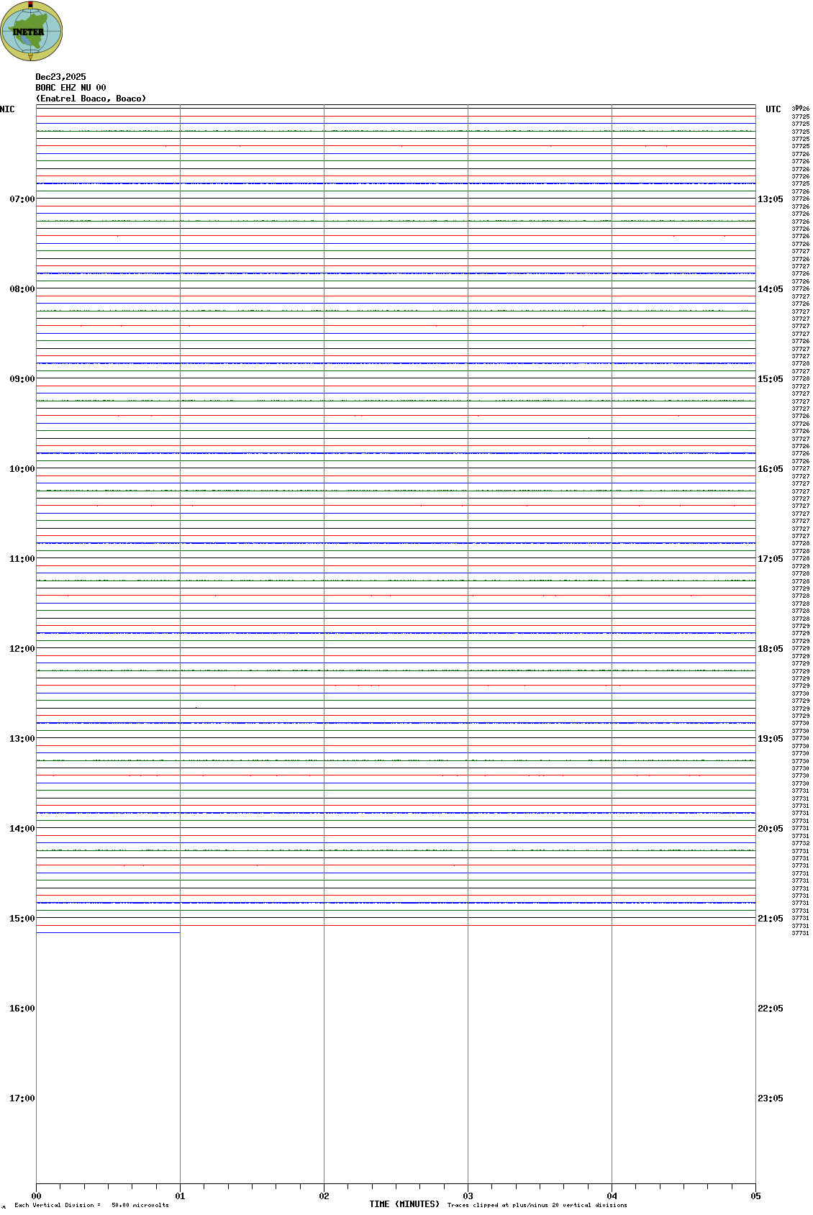
Task: Click the UTC timezone label
Action: coord(773,109)
